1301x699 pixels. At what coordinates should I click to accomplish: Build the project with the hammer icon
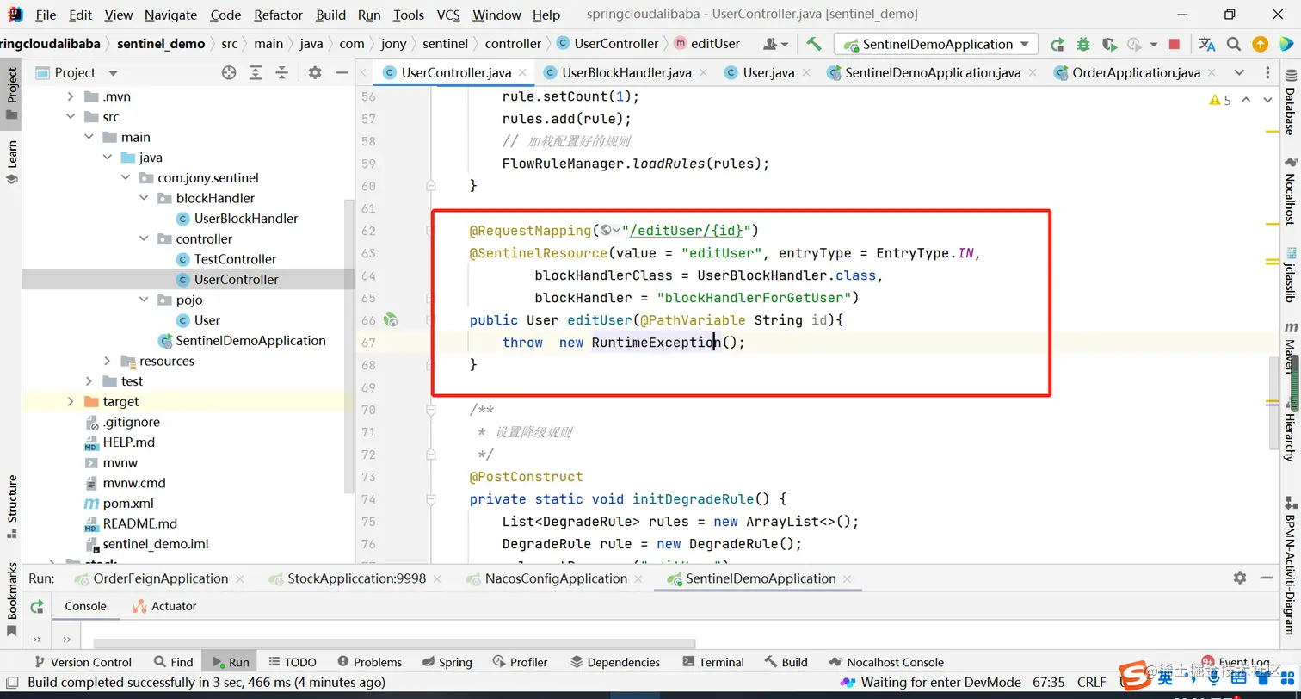click(813, 44)
